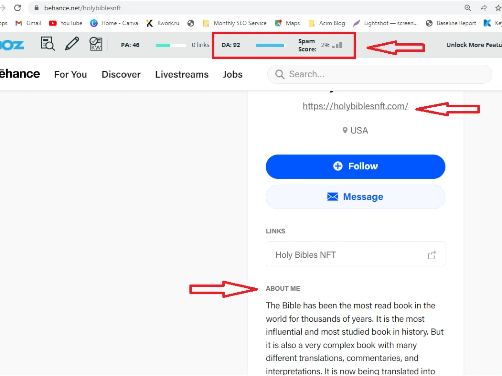
Task: Click the unnamed globe bookmark icon
Action: [191, 23]
